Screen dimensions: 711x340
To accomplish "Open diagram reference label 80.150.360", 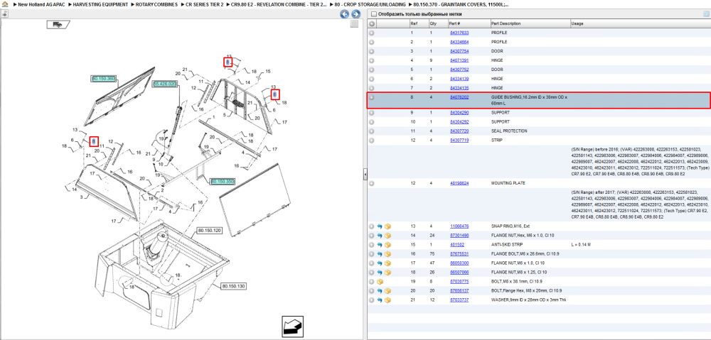I will [x=103, y=79].
